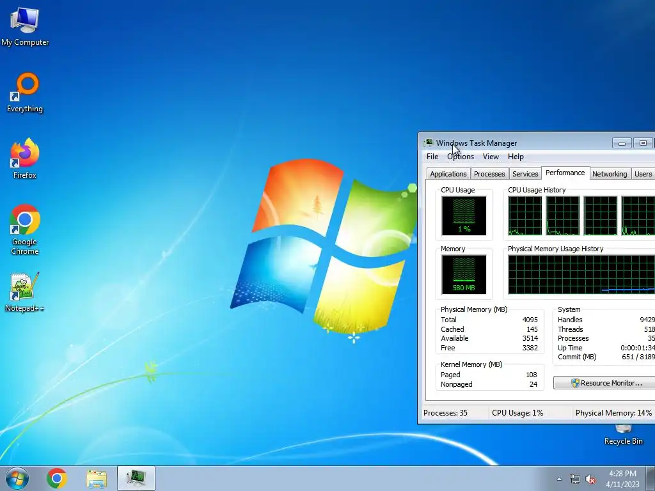Switch to the Applications tab
The height and width of the screenshot is (491, 655).
point(448,174)
